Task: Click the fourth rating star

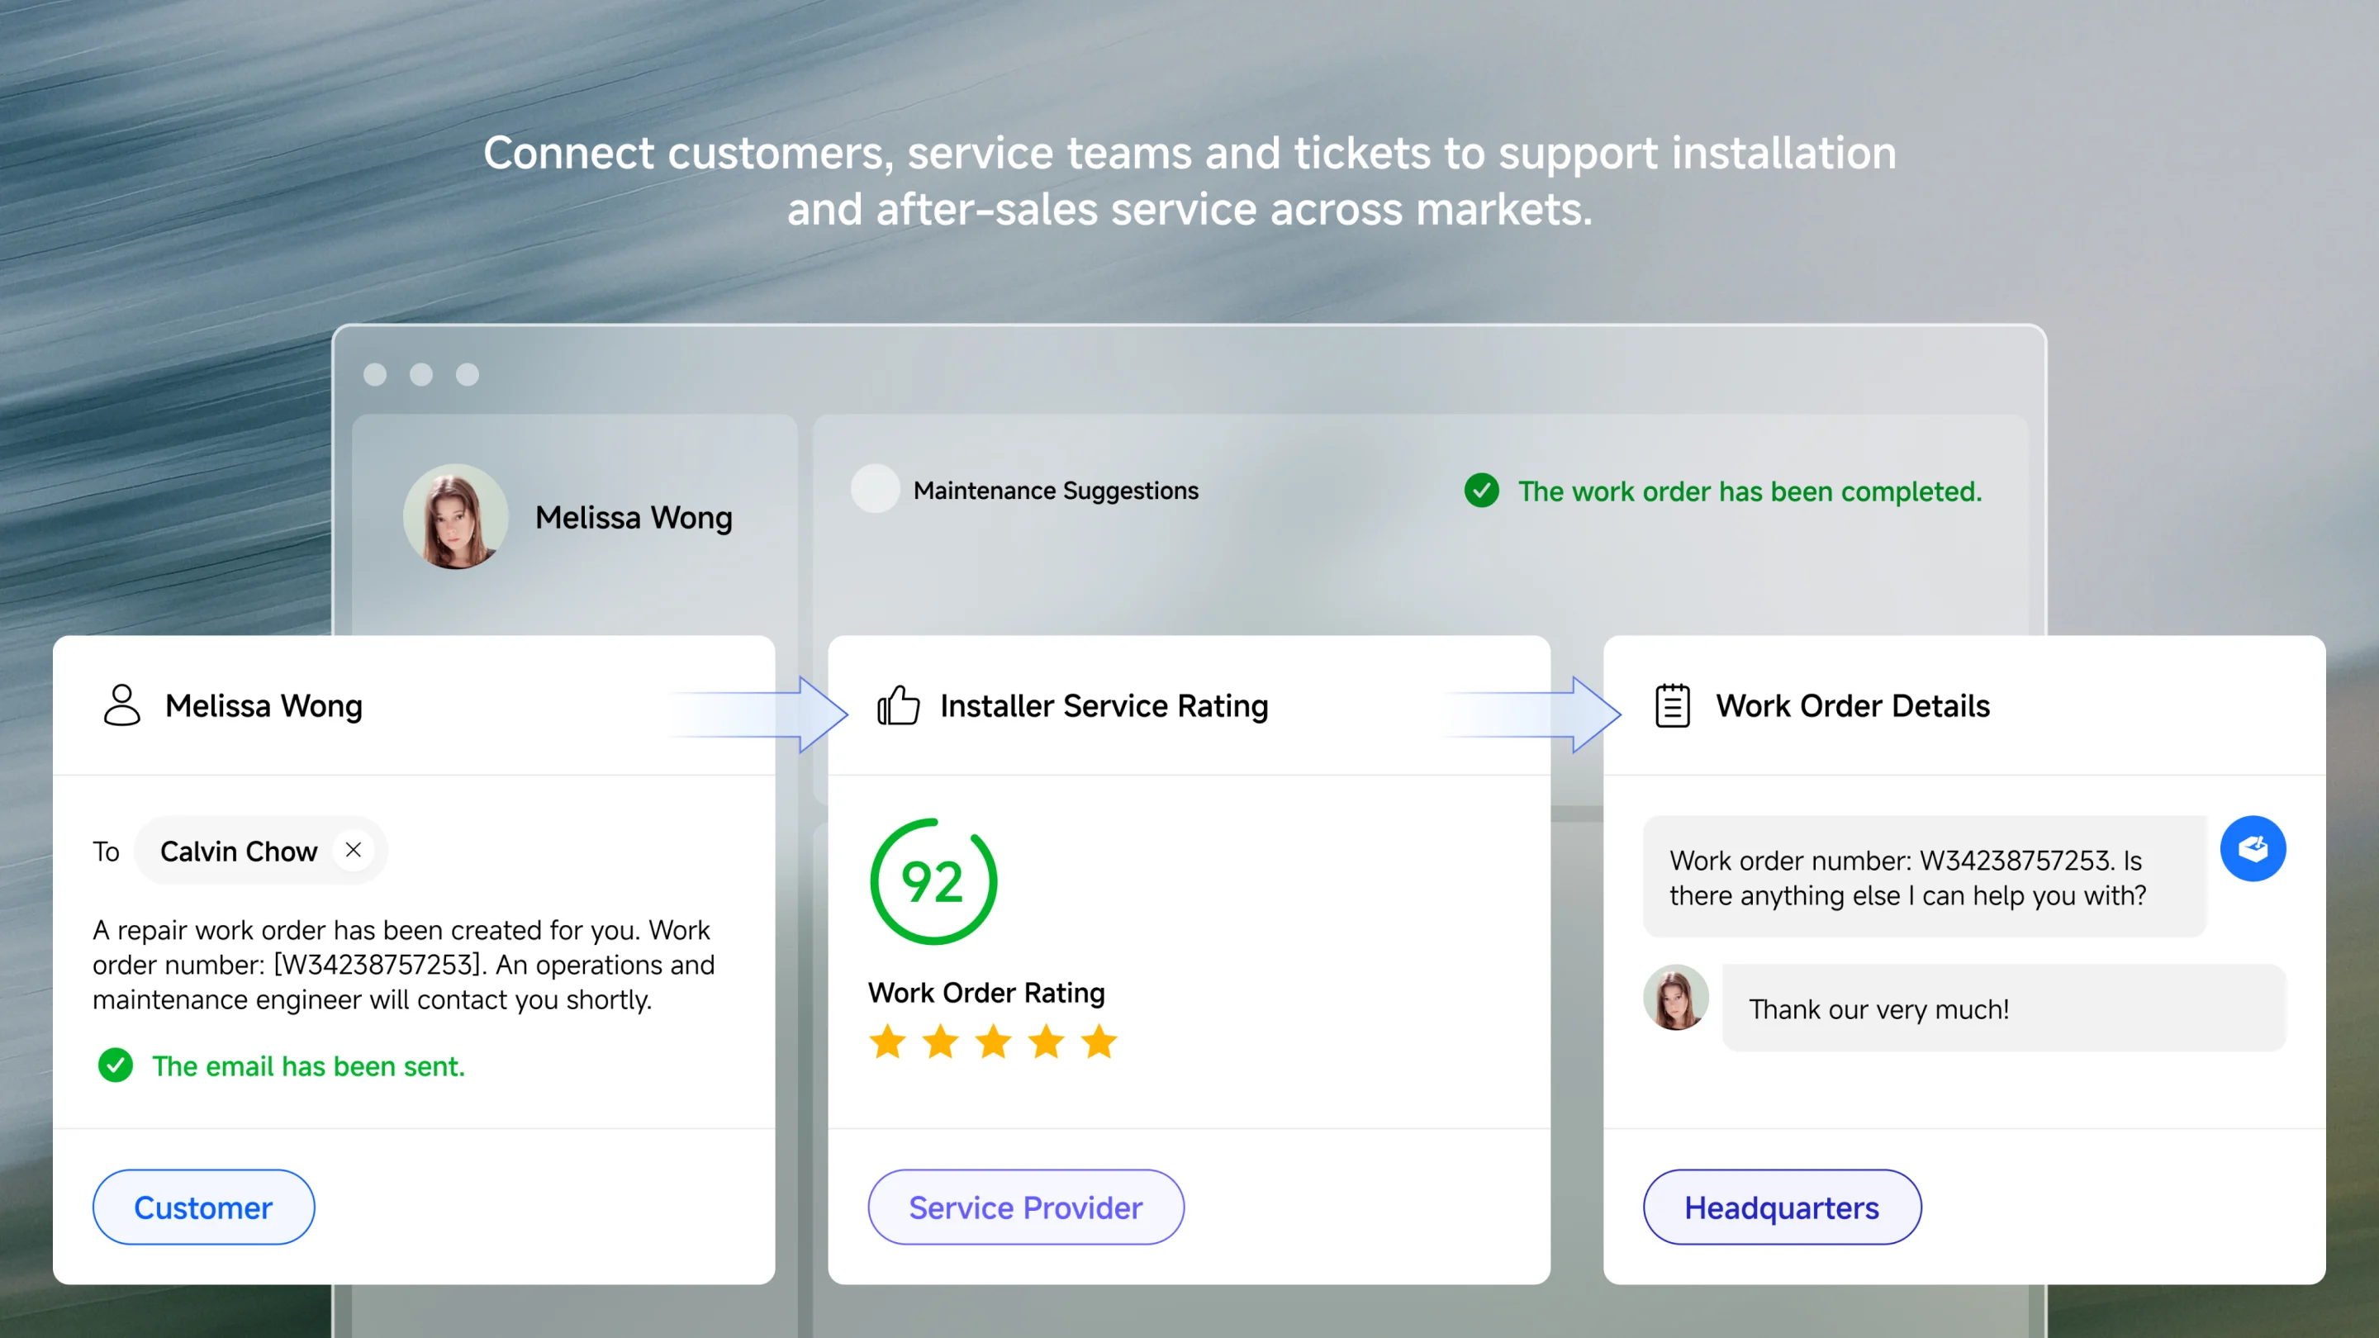Action: pos(1047,1041)
